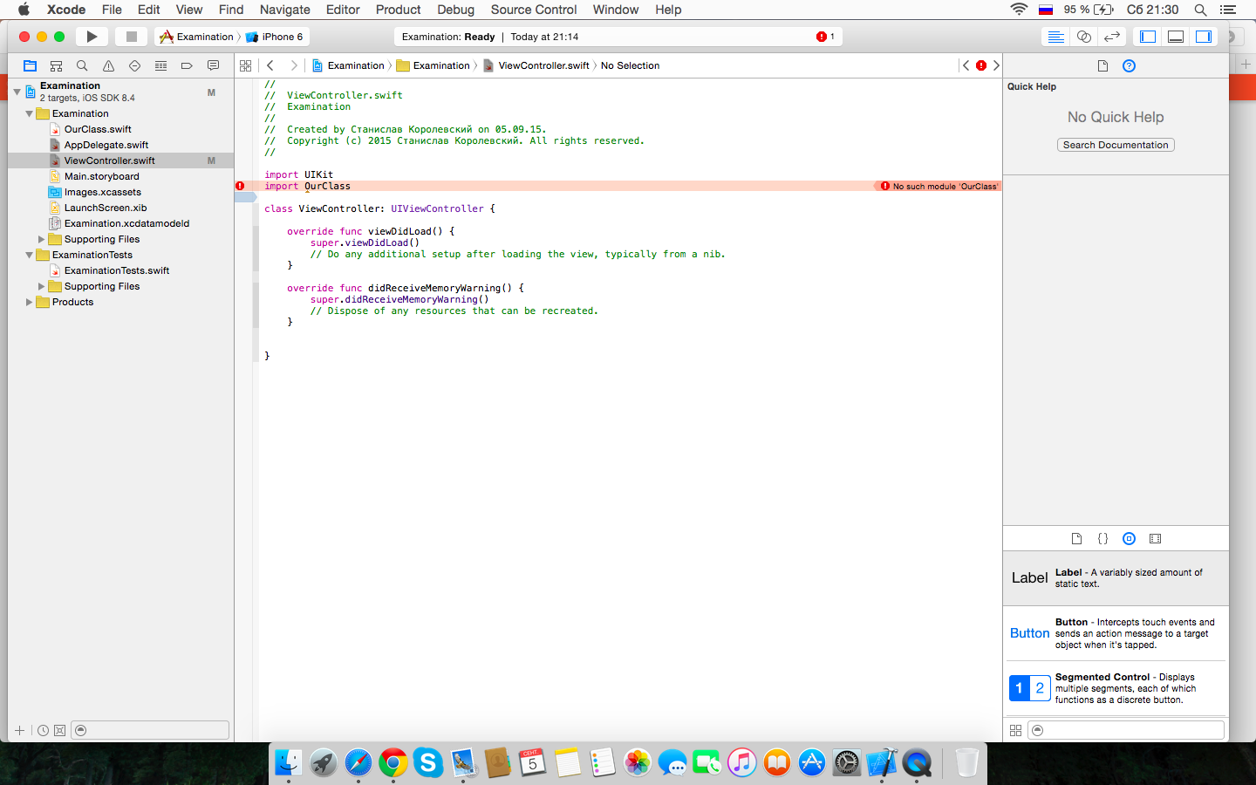Viewport: 1256px width, 785px height.
Task: Open Main.storyboard file
Action: pyautogui.click(x=102, y=176)
